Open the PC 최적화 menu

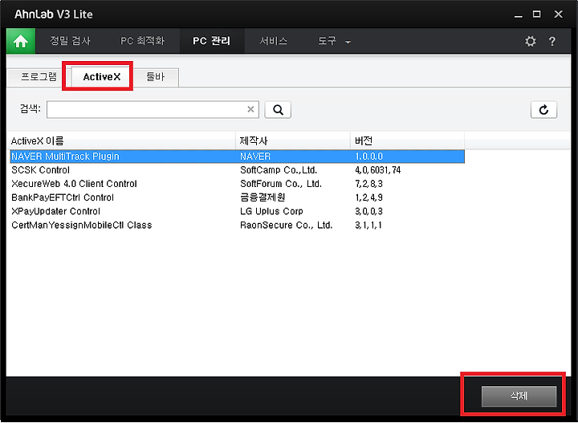[x=142, y=41]
